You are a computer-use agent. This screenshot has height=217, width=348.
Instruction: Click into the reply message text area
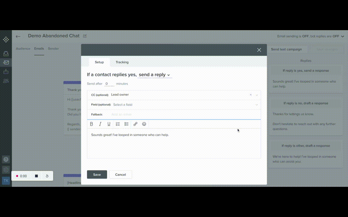(x=174, y=143)
